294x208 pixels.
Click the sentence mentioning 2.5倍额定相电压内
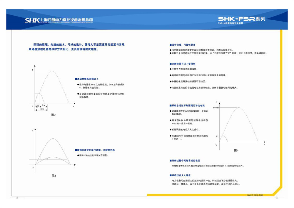[208, 166]
